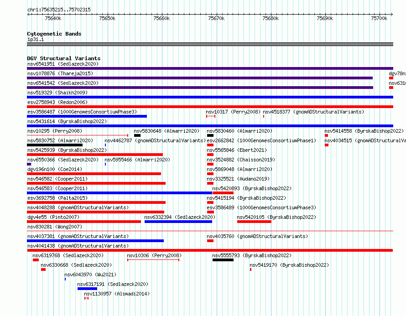The height and width of the screenshot is (316, 406).
Task: Click the black bar under nsv5555793
Action: pyautogui.click(x=223, y=260)
